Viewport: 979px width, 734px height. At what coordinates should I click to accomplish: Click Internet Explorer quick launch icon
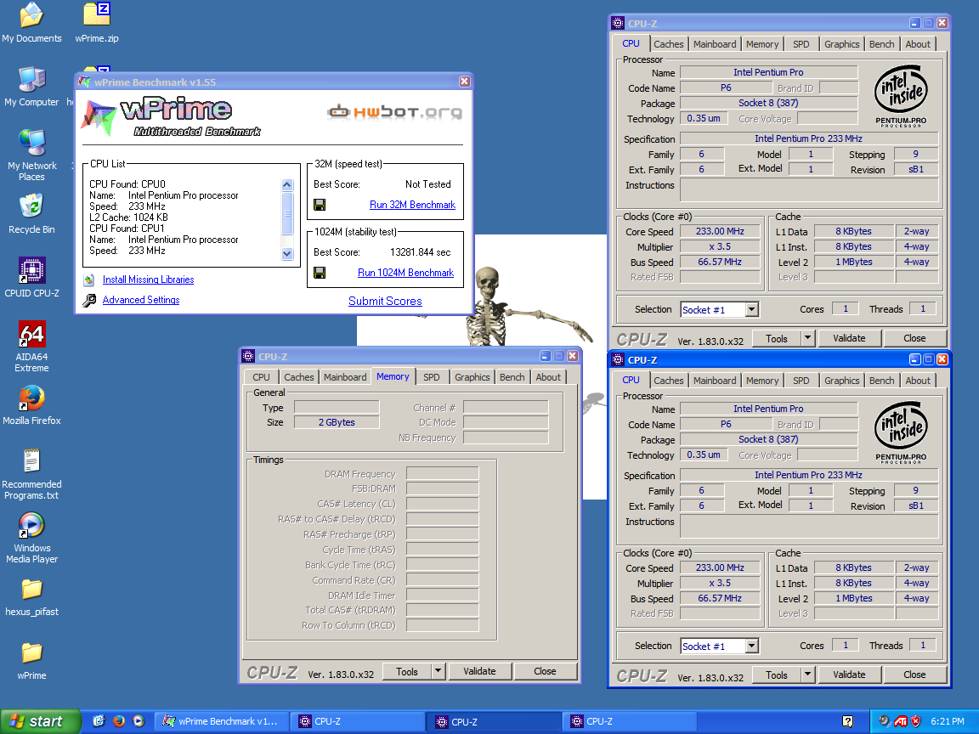click(x=99, y=721)
